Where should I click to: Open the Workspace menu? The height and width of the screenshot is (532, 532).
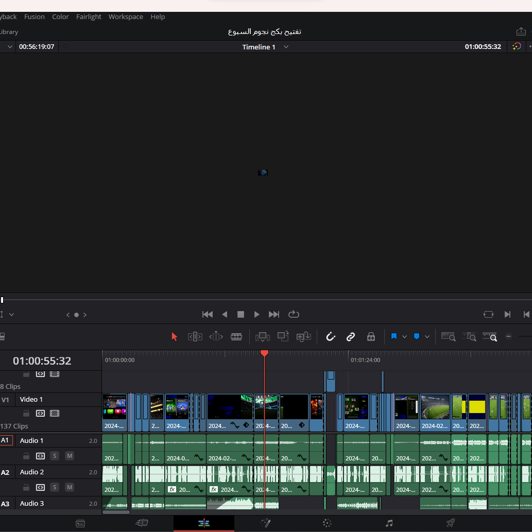click(126, 16)
